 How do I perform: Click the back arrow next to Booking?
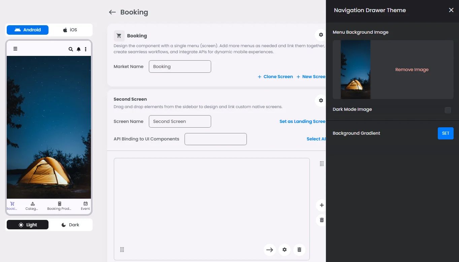112,12
